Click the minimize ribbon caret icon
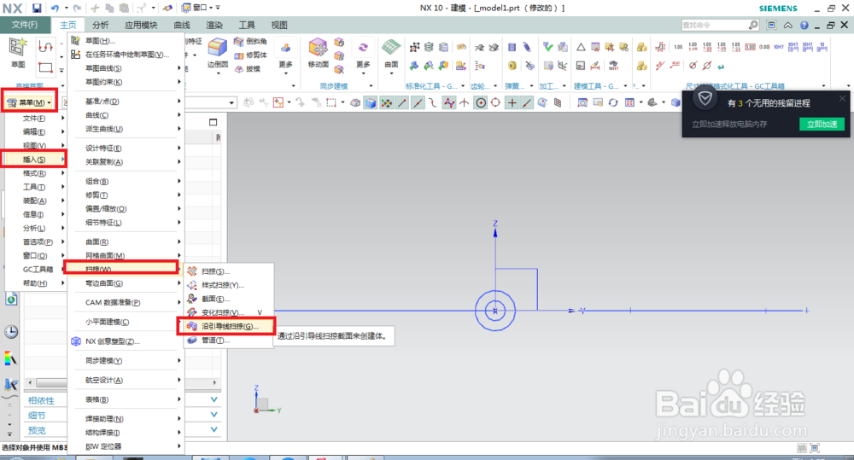Image resolution: width=854 pixels, height=460 pixels. tap(788, 25)
